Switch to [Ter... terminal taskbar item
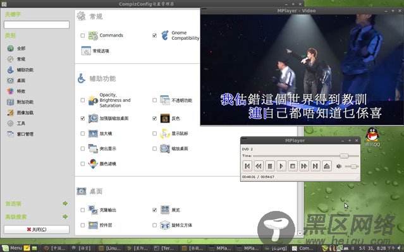404x252 pixels. 164,248
